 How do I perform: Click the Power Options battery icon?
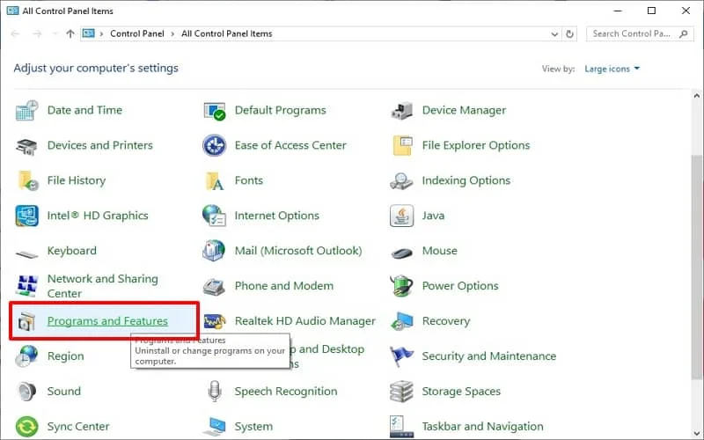[401, 286]
